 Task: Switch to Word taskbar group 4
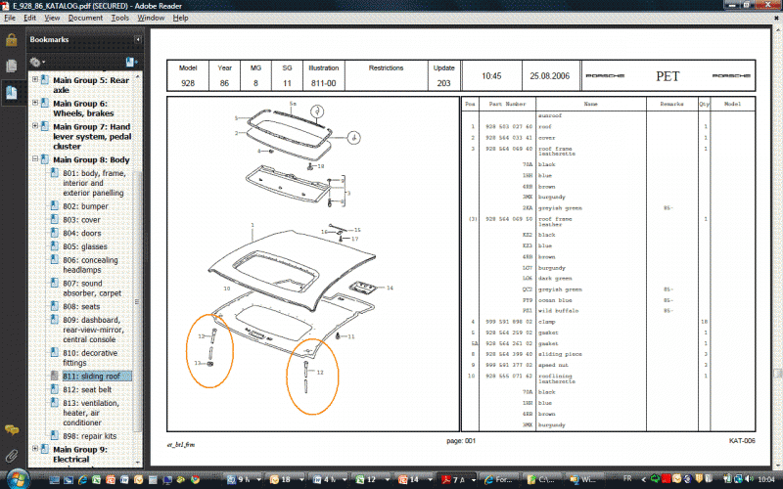328,480
